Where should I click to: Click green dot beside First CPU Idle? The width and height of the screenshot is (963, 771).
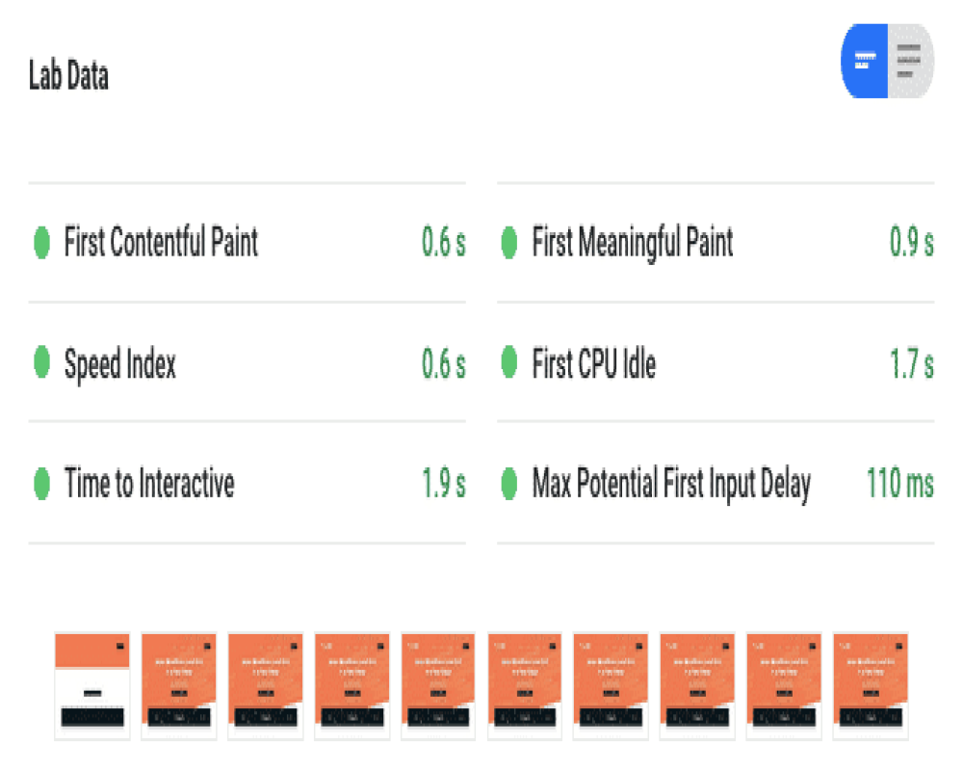(x=509, y=362)
